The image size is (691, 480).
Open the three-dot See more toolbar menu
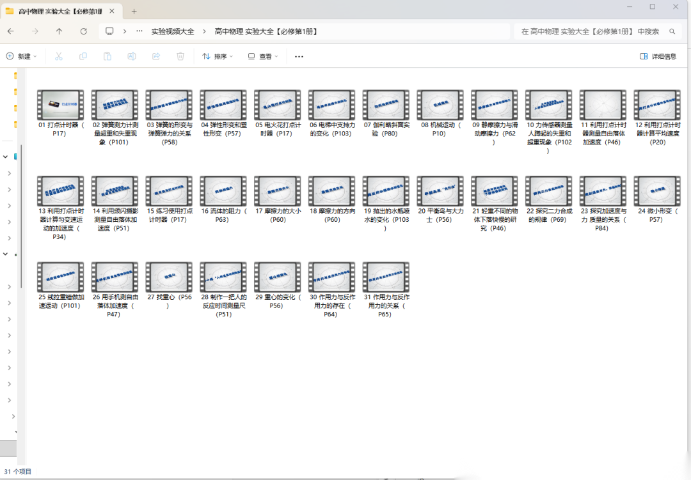299,56
